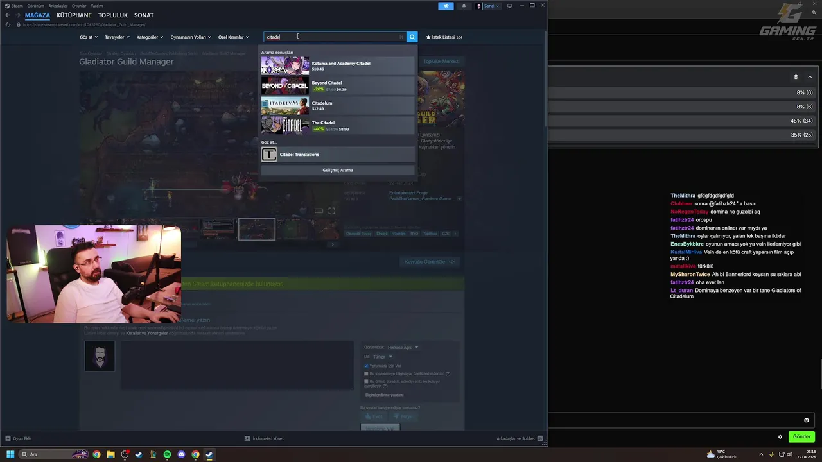Delete poll with trash icon in chat window
Screen dimensions: 822x462
(796, 77)
